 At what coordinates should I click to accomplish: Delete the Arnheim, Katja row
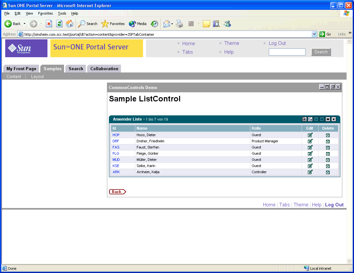(328, 172)
